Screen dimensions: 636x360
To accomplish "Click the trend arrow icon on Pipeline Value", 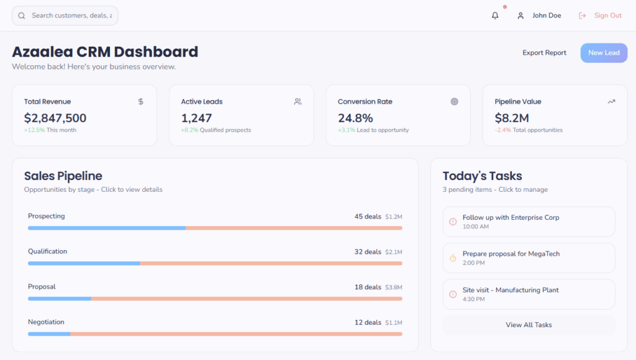I will [x=611, y=101].
